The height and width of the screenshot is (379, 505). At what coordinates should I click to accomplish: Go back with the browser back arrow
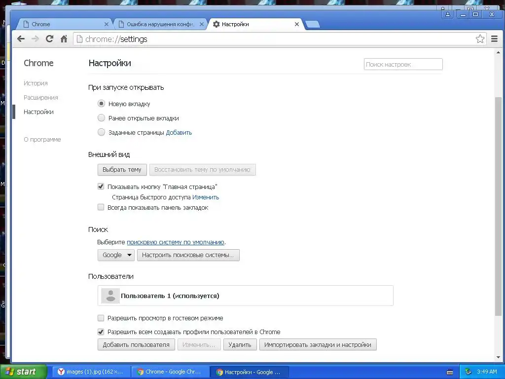click(x=21, y=39)
